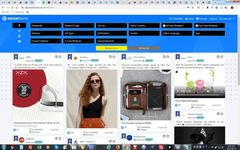Click help icon on Zalando ad card
This screenshot has width=240, height=150.
[110, 57]
